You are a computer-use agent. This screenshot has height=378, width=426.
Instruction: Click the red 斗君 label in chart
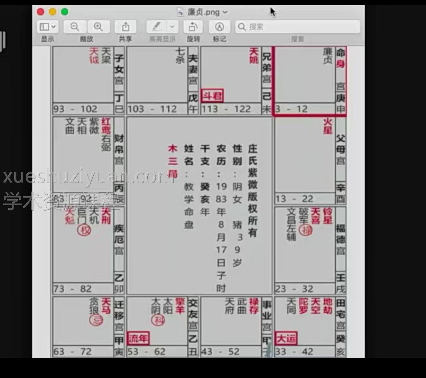[212, 96]
